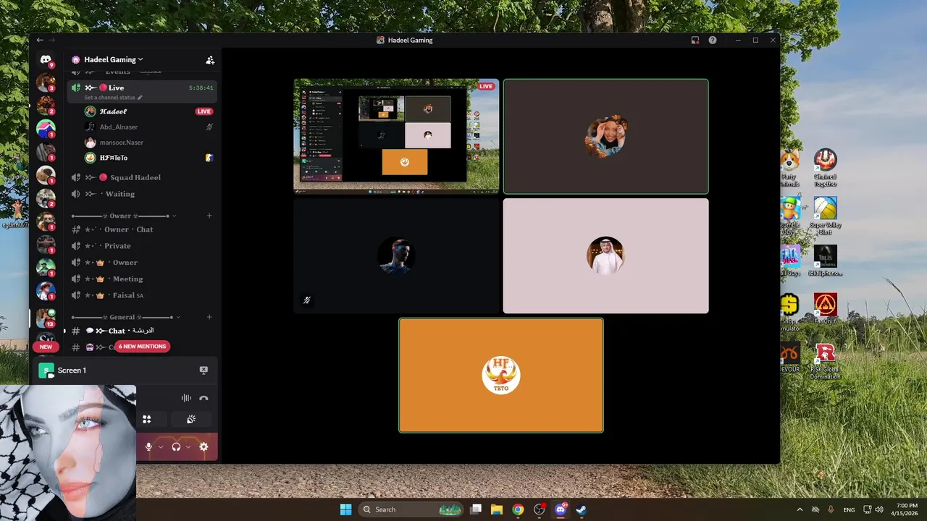
Task: Open the Hadeel Gaming server dropdown
Action: point(114,60)
